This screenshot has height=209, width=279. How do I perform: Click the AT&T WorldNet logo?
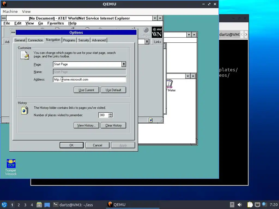pyautogui.click(x=157, y=32)
